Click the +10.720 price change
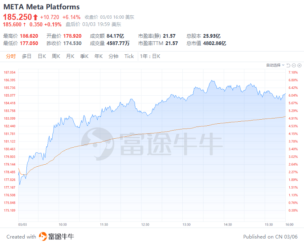This screenshot has height=245, width=304. [x=49, y=17]
